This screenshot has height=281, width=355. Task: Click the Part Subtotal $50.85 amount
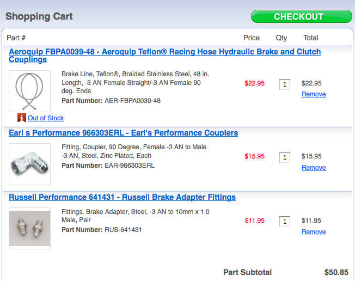click(336, 272)
